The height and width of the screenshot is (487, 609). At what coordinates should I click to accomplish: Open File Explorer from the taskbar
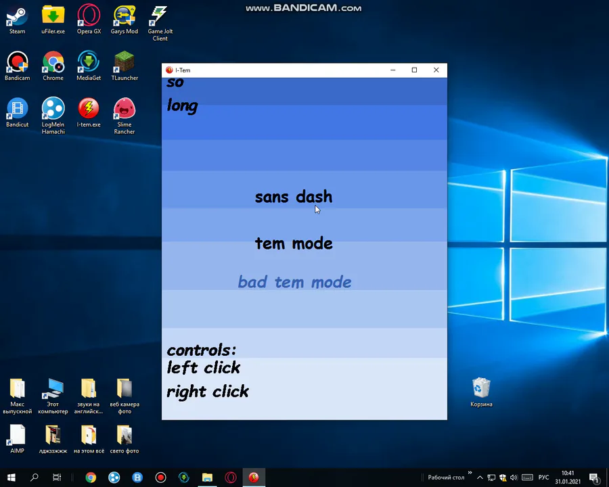pos(207,478)
